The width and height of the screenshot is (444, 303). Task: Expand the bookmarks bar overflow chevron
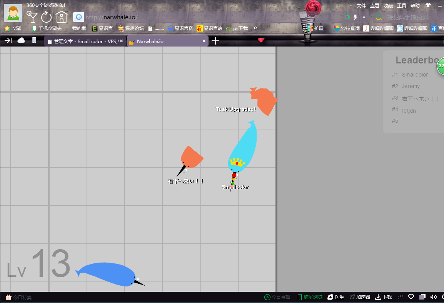[255, 28]
